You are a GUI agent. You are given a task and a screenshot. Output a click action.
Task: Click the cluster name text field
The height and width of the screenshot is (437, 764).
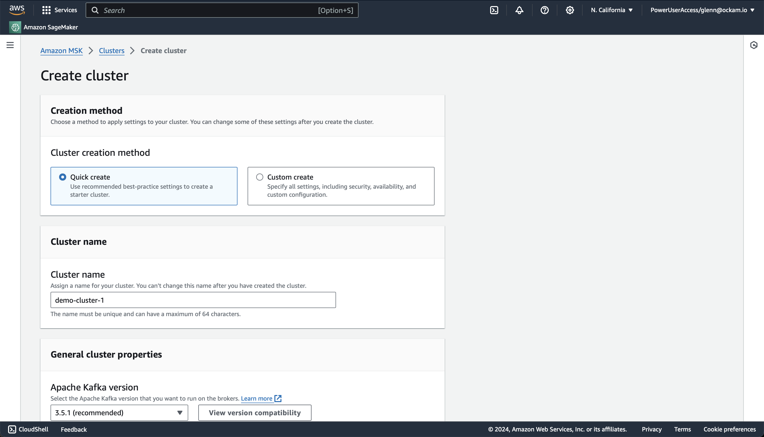pyautogui.click(x=193, y=300)
